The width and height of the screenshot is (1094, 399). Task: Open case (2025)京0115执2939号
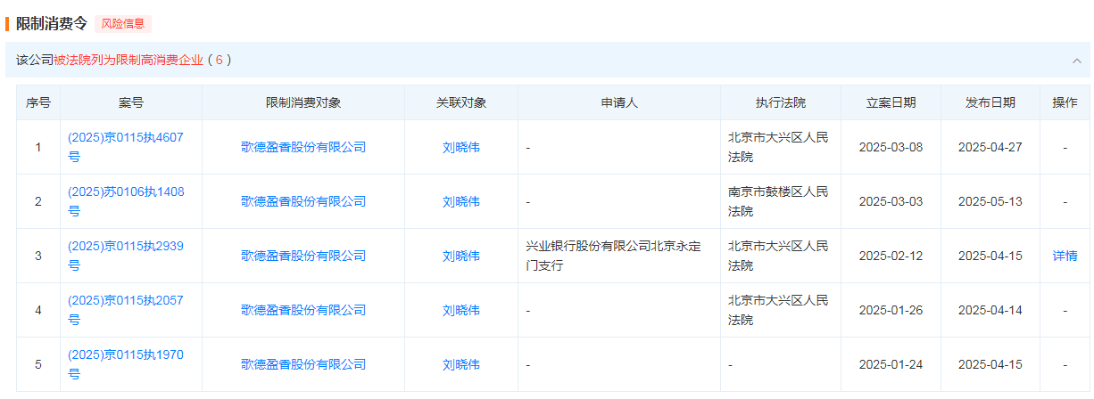point(126,256)
